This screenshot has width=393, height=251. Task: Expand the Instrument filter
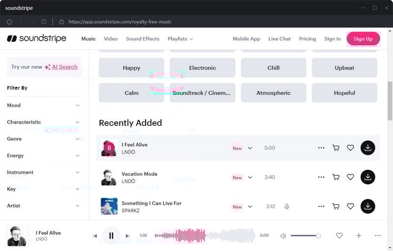[x=43, y=172]
